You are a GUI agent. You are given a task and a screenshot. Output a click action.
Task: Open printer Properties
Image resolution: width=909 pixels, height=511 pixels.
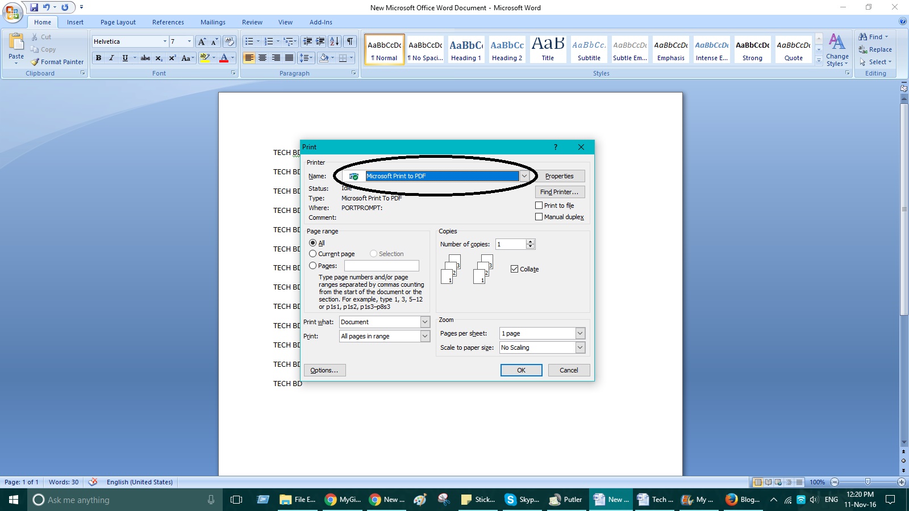(x=560, y=176)
